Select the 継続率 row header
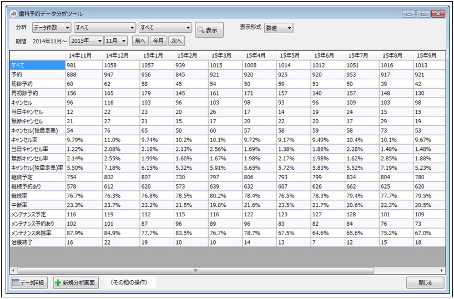 click(37, 196)
